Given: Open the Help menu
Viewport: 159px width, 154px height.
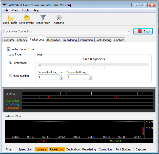Looking at the screenshot, I should [36, 10].
